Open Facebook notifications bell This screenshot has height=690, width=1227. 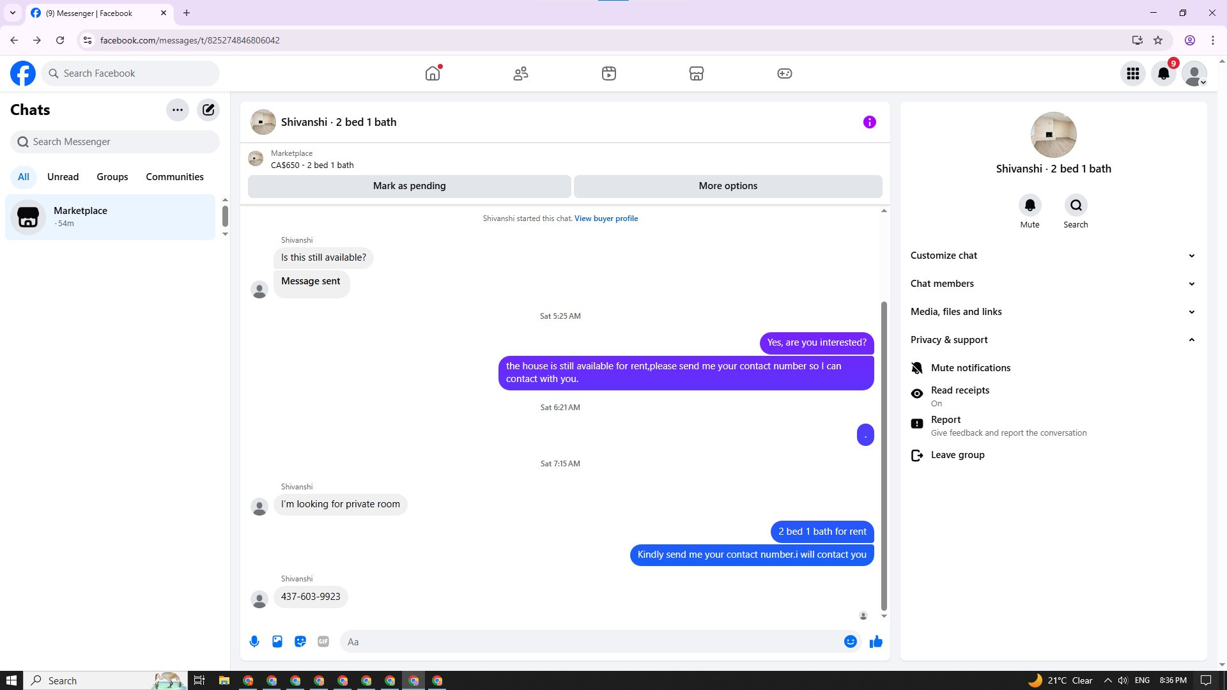point(1164,73)
